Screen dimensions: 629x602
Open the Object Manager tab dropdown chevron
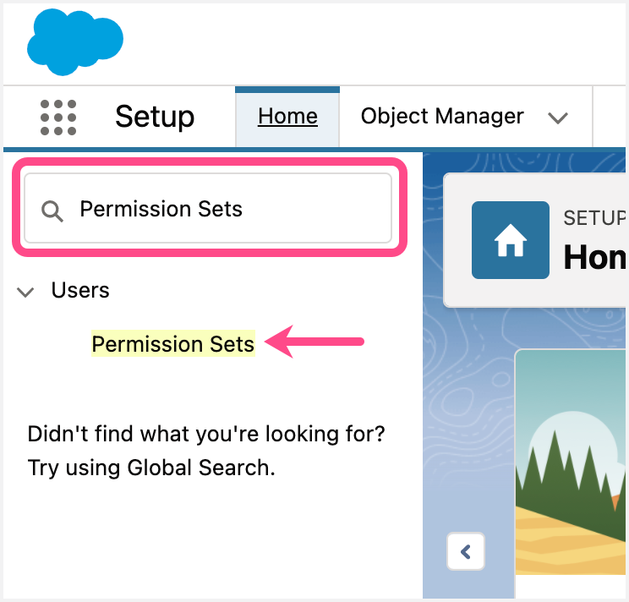(557, 118)
